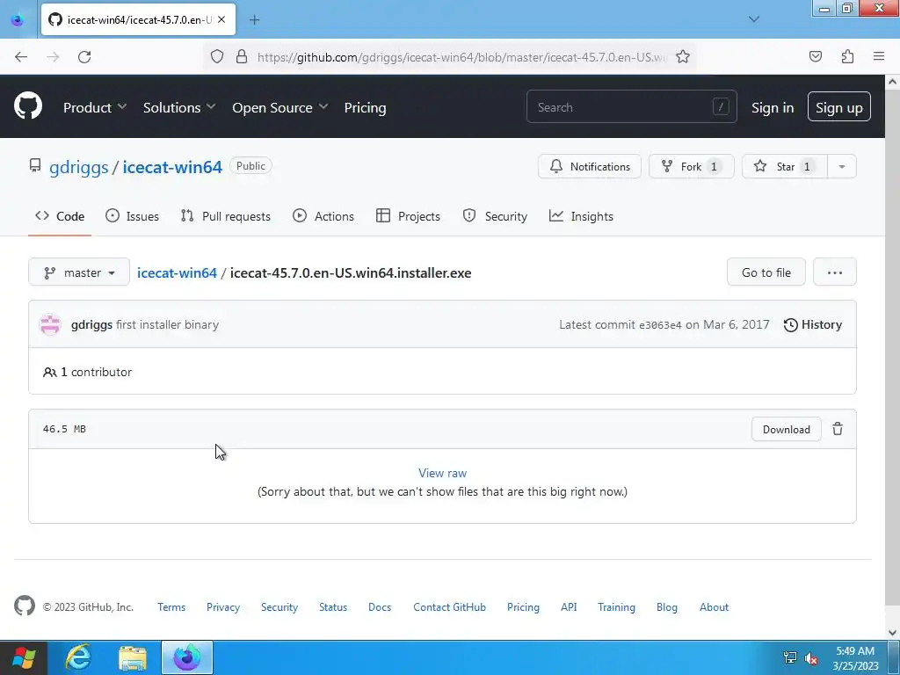Click icecat-win64 in the file breadcrumb
This screenshot has width=900, height=675.
(x=177, y=272)
